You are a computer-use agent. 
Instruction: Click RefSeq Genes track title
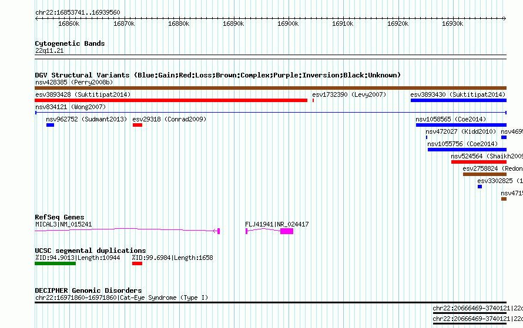coord(59,217)
